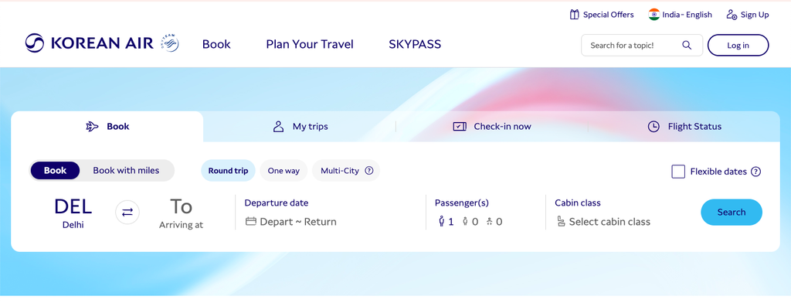Image resolution: width=791 pixels, height=303 pixels.
Task: Expand the Passenger(s) selector
Action: point(470,222)
